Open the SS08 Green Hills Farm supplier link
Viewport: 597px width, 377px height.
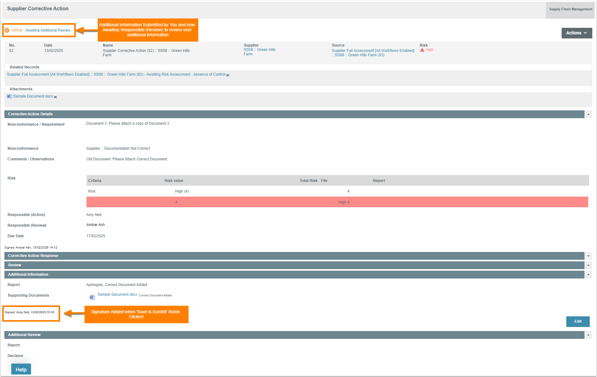pyautogui.click(x=259, y=52)
